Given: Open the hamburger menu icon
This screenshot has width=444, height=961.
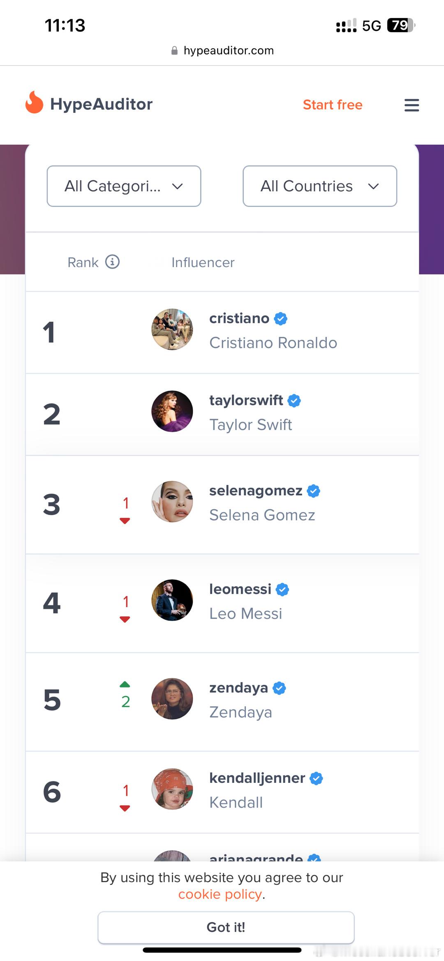Looking at the screenshot, I should pyautogui.click(x=412, y=105).
